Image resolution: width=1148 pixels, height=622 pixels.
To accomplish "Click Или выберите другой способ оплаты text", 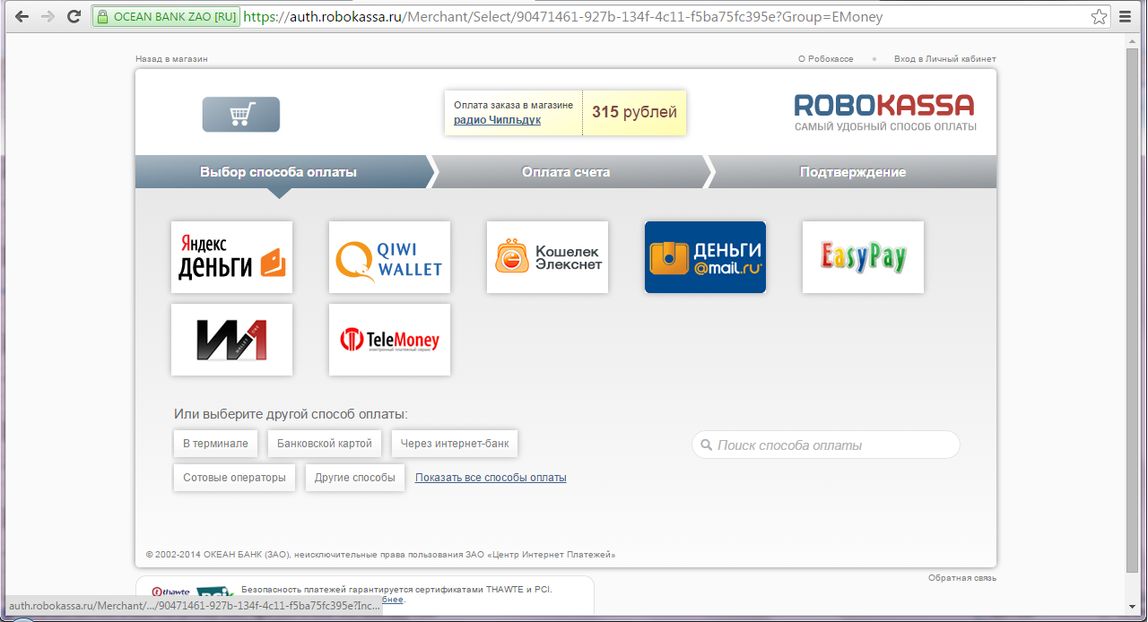I will click(291, 414).
